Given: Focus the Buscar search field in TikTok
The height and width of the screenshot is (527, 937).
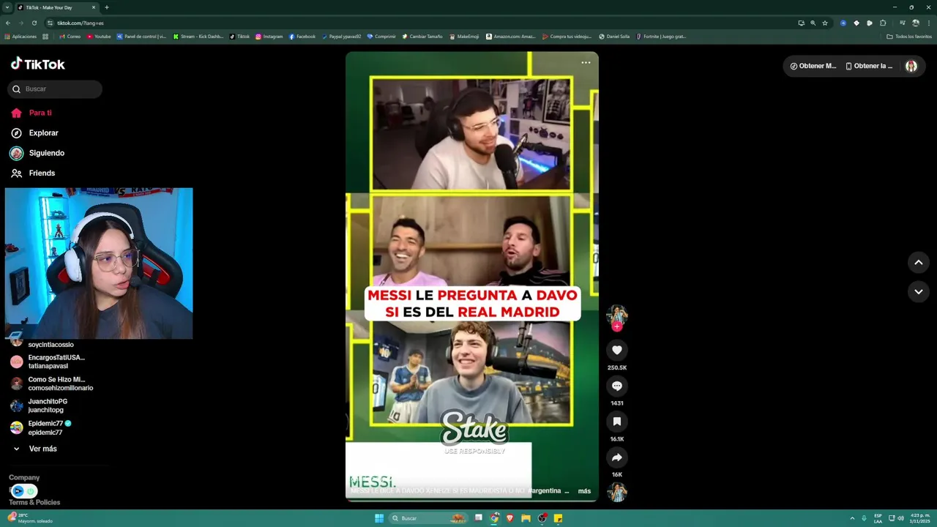Looking at the screenshot, I should pos(55,89).
